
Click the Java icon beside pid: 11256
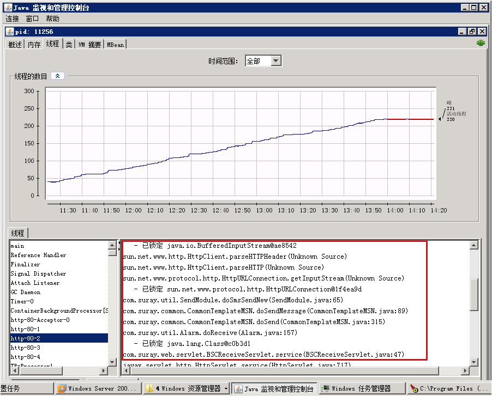click(x=10, y=32)
